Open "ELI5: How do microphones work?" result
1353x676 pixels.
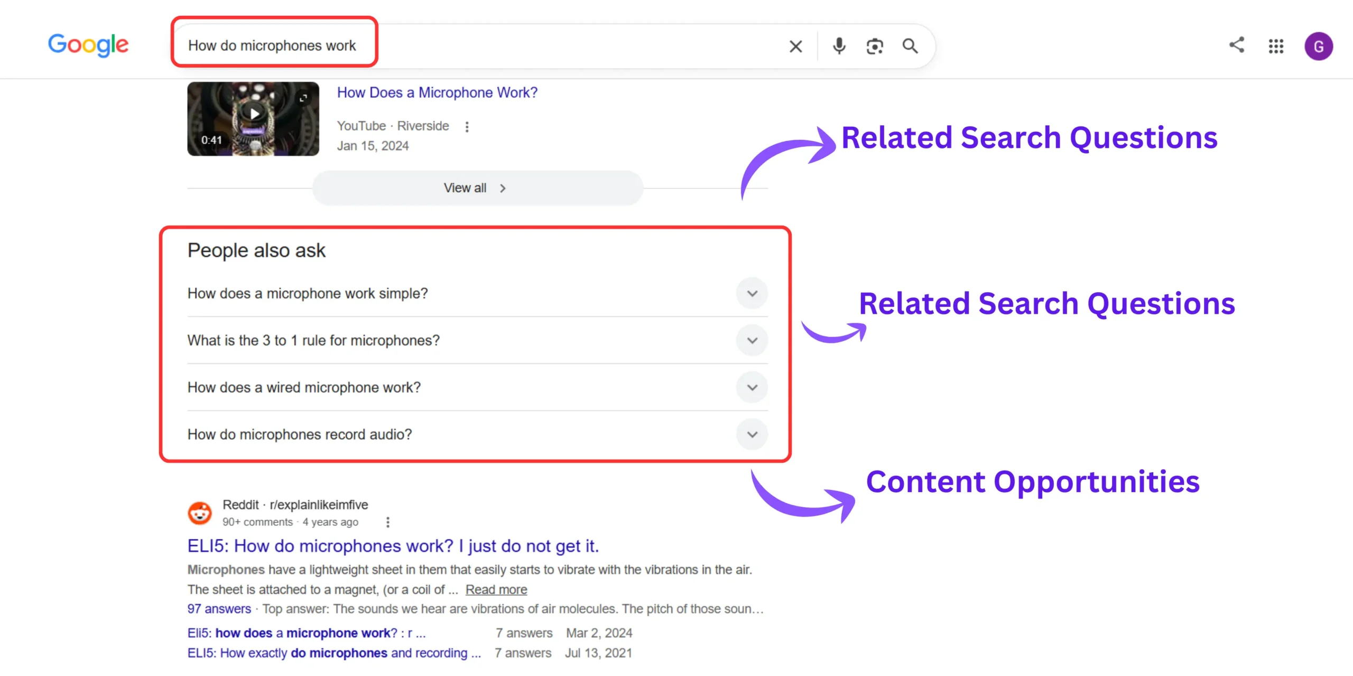(x=393, y=546)
